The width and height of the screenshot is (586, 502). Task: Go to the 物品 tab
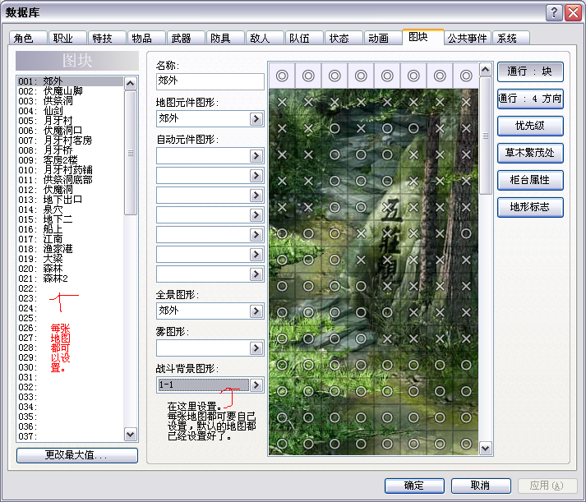(x=146, y=38)
